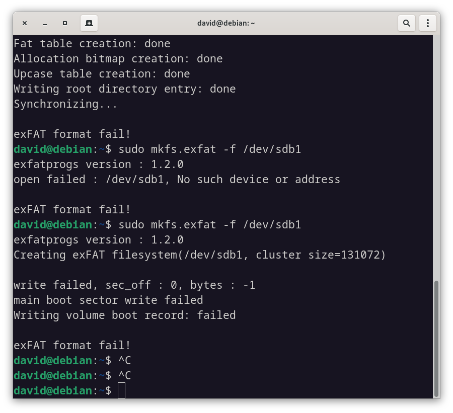
Task: Click the 'Writing root directory entry: done' line
Action: [125, 89]
